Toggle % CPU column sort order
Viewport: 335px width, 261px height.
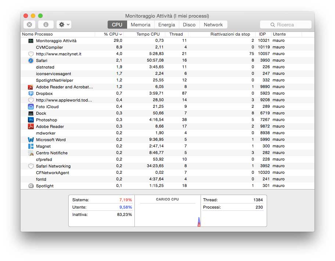tap(109, 34)
